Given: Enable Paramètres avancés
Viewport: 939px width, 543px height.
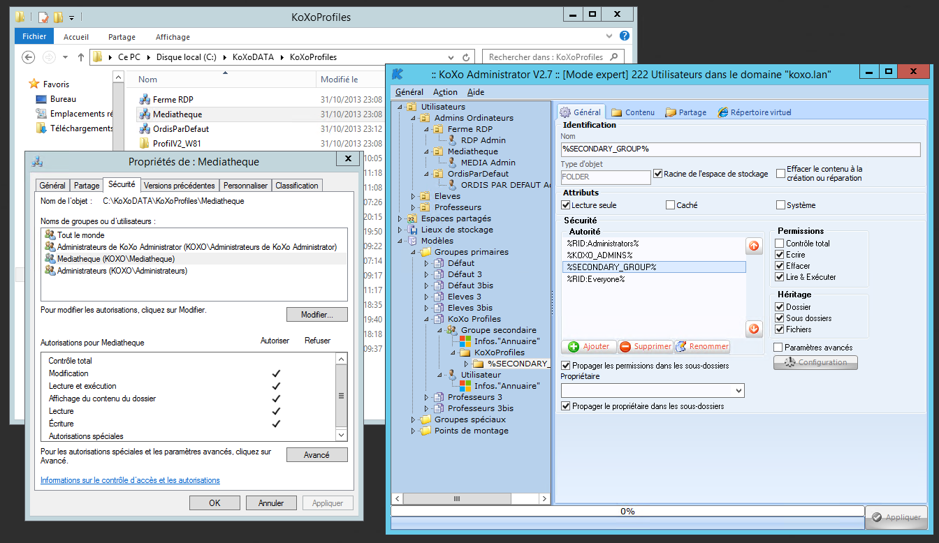Looking at the screenshot, I should 778,347.
